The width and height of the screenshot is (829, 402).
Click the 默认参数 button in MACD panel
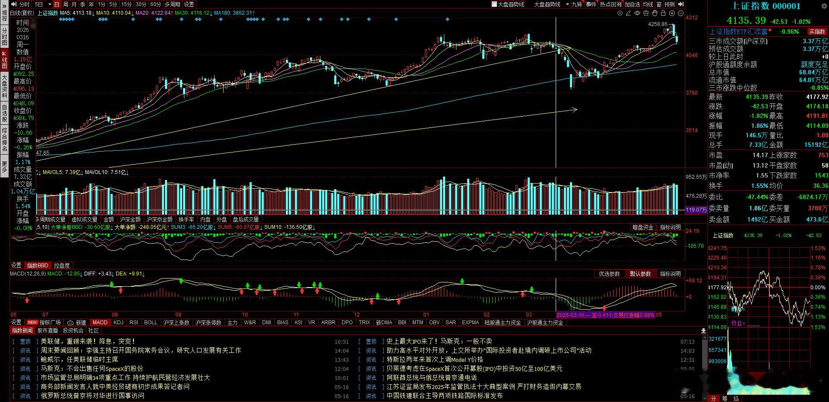tap(640, 274)
